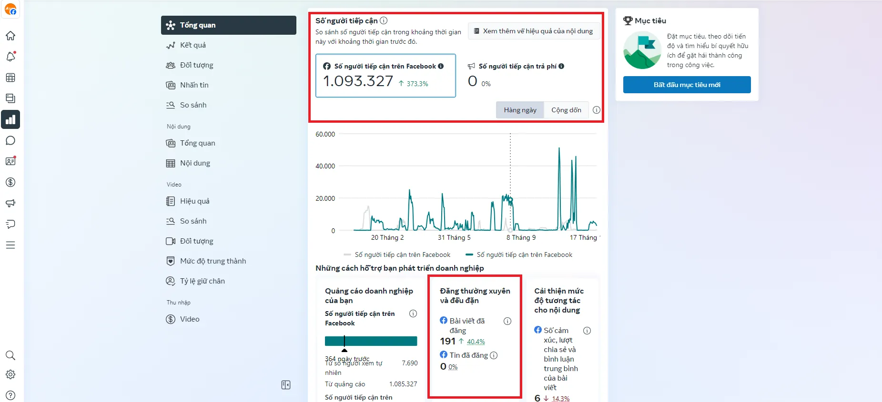This screenshot has height=402, width=882.
Task: Click Xem thêm về hiệu quả của nội dung
Action: [x=533, y=31]
